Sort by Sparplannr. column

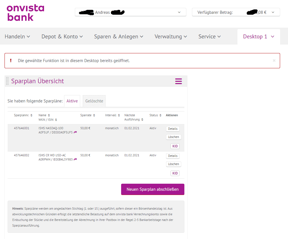[x=31, y=115]
